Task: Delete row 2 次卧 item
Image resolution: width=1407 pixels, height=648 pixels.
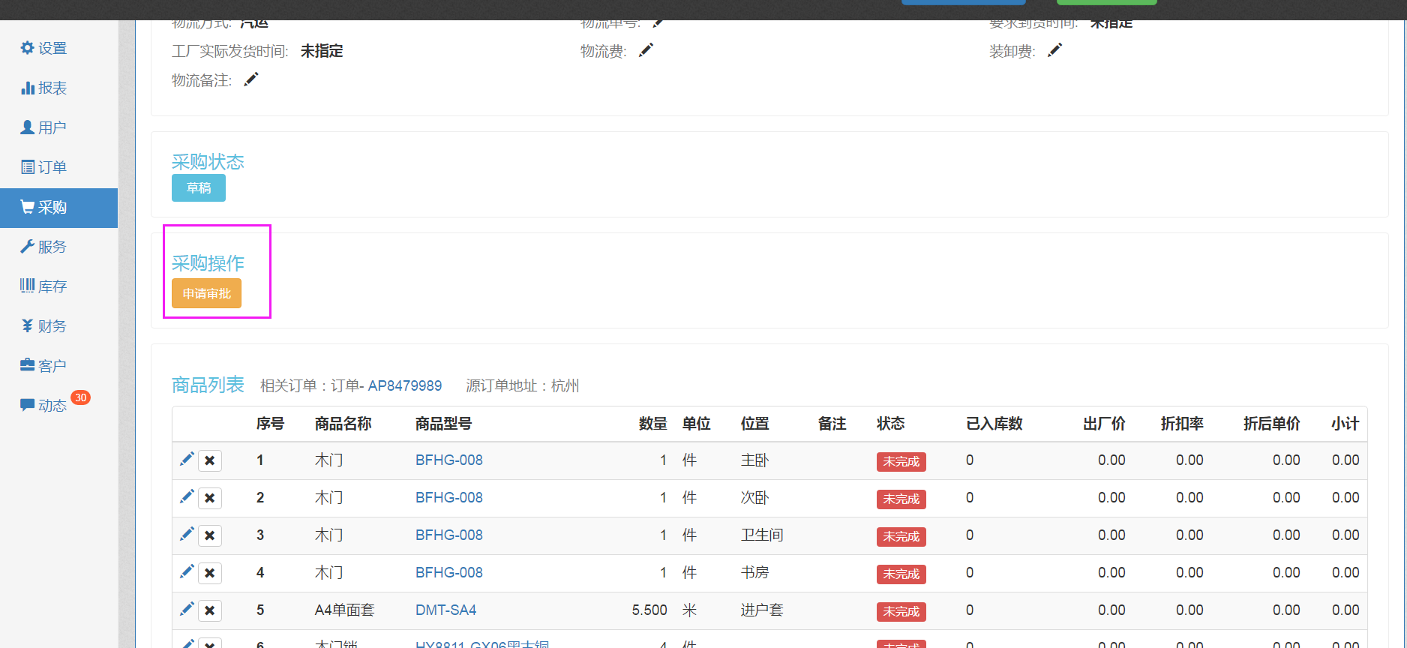Action: [210, 498]
